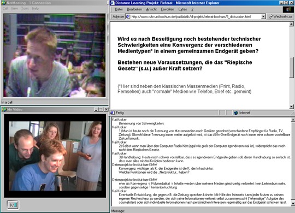Open the Tools menu in NetMeeting
Viewport: 295px width, 213px height.
point(25,9)
